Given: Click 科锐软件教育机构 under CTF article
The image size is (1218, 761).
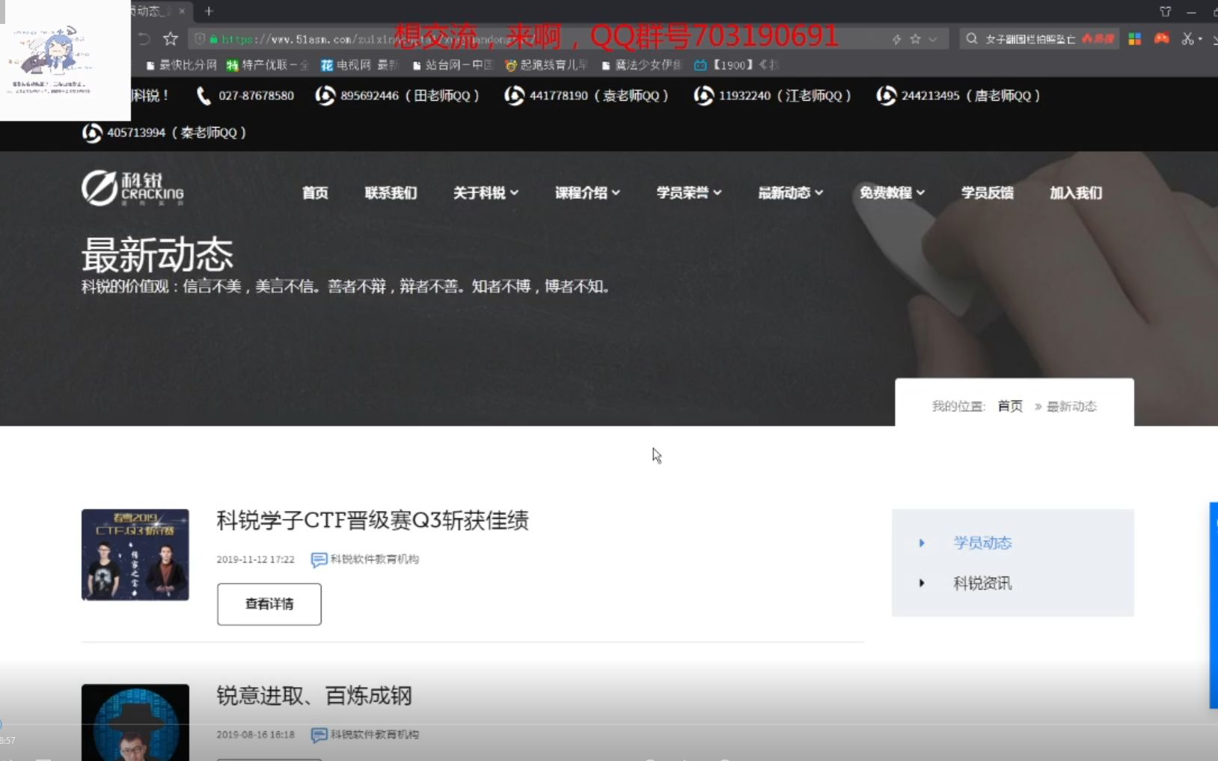Looking at the screenshot, I should (x=375, y=559).
